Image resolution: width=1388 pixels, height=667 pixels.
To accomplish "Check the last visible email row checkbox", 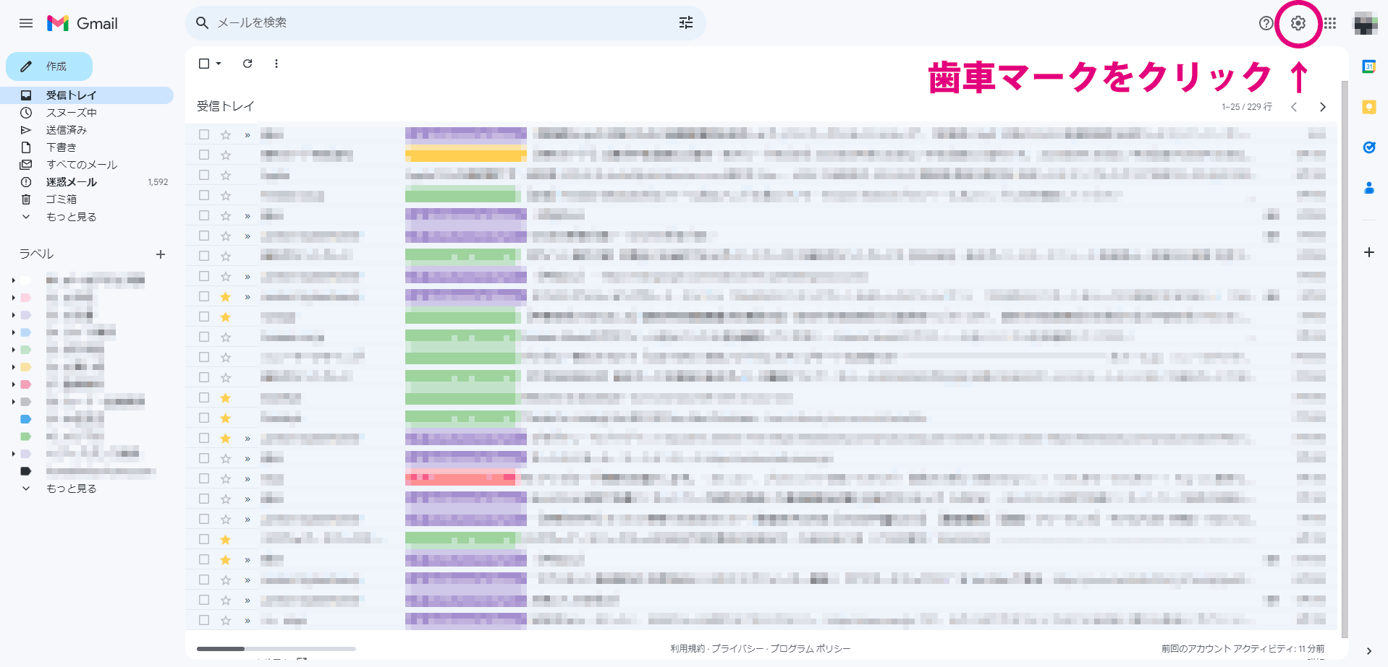I will tap(204, 620).
